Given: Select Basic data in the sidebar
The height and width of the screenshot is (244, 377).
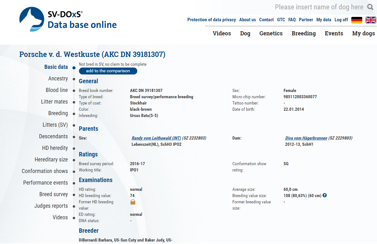Looking at the screenshot, I should [x=56, y=67].
